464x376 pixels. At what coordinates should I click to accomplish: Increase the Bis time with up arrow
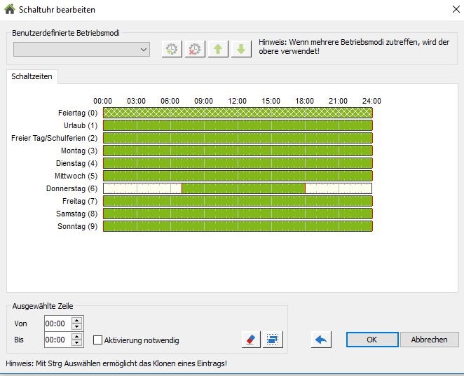click(x=77, y=336)
